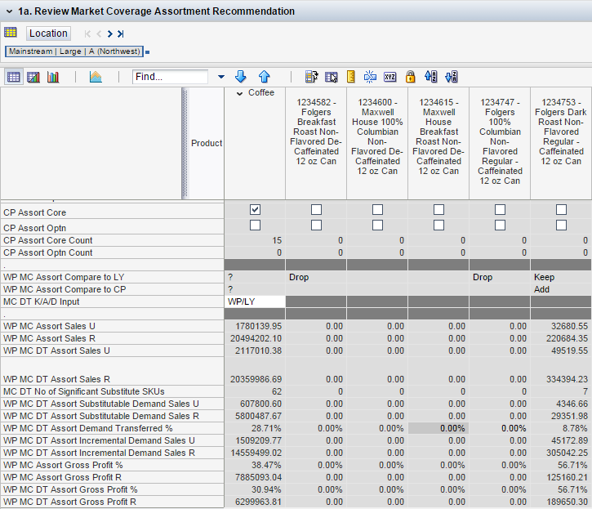Check CP Assort Core for item 1234753
The height and width of the screenshot is (509, 592).
[561, 210]
